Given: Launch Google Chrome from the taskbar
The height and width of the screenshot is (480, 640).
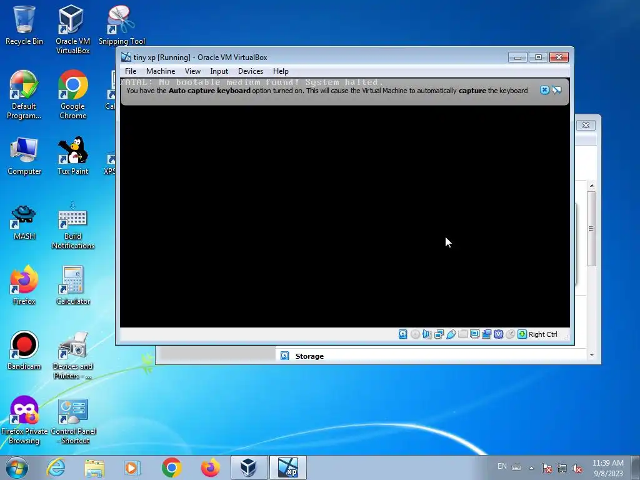Looking at the screenshot, I should pyautogui.click(x=171, y=467).
